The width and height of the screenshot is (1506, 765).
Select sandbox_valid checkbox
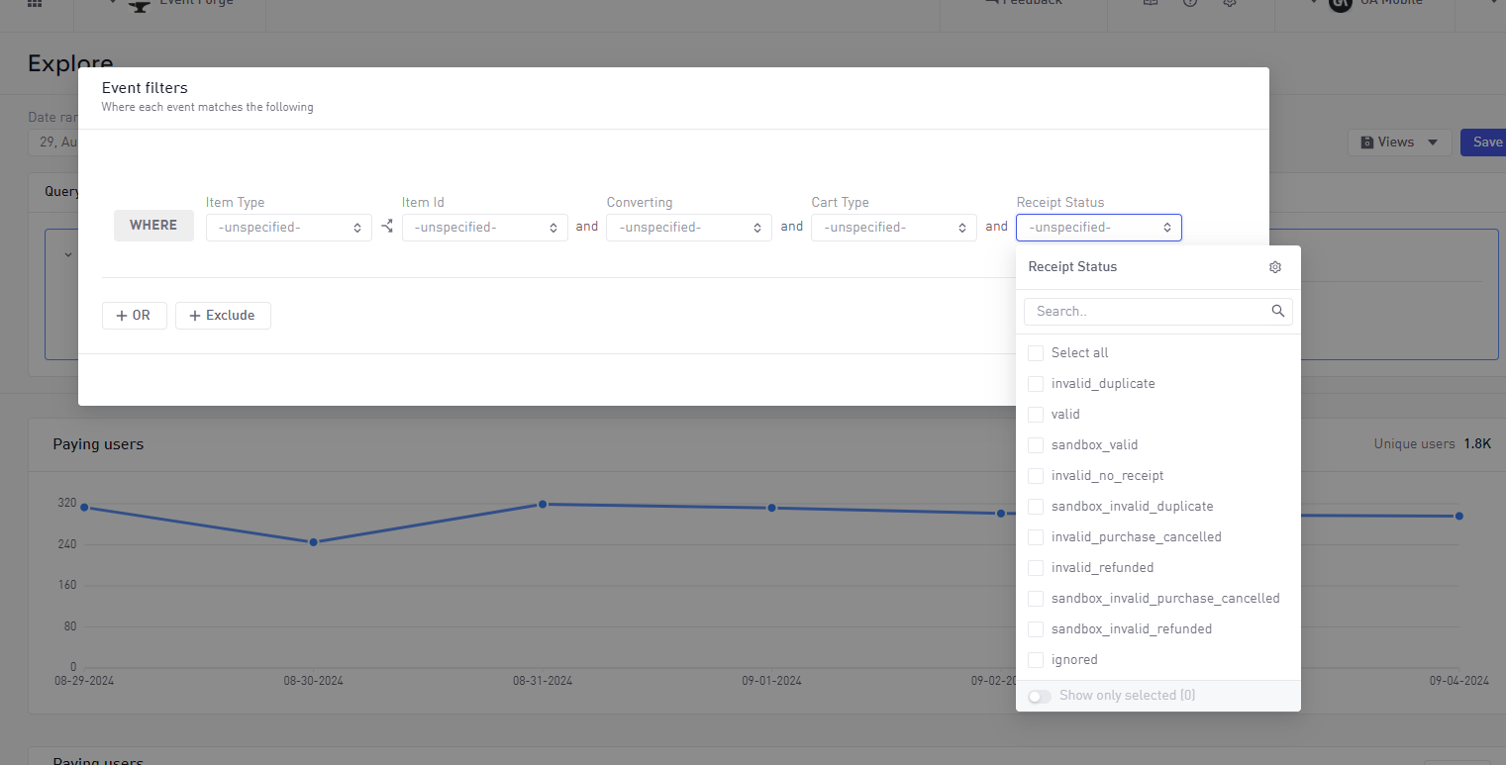click(1036, 445)
